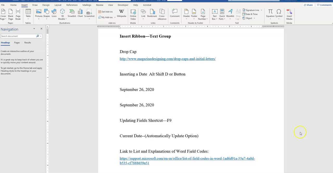Open the Wikipedia add-in
This screenshot has width=333, height=173.
(x=121, y=14)
